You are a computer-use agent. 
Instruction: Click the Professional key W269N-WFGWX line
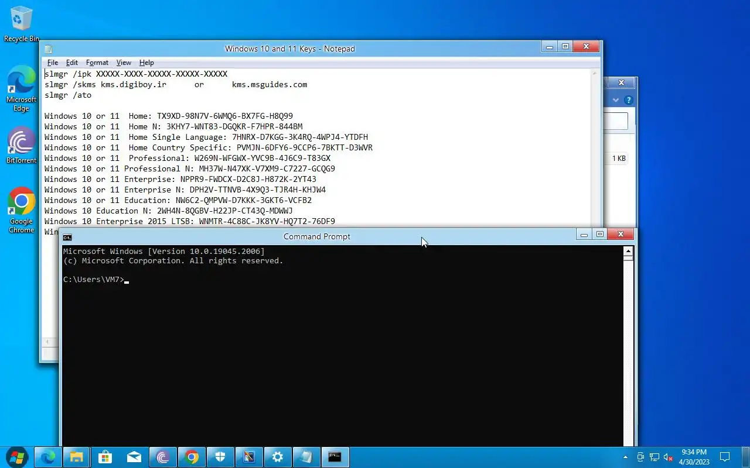point(187,159)
